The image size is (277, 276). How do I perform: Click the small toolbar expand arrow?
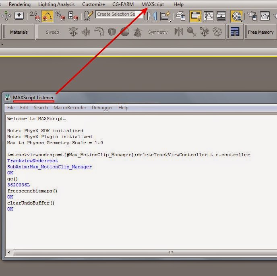coord(2,44)
